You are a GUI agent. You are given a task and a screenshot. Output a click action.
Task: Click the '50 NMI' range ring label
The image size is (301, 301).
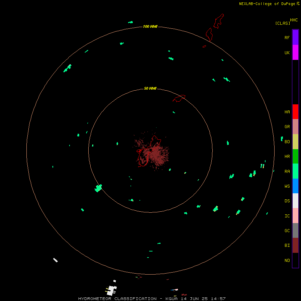150,88
